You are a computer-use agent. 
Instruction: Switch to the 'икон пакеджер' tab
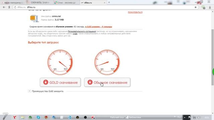(13, 3)
